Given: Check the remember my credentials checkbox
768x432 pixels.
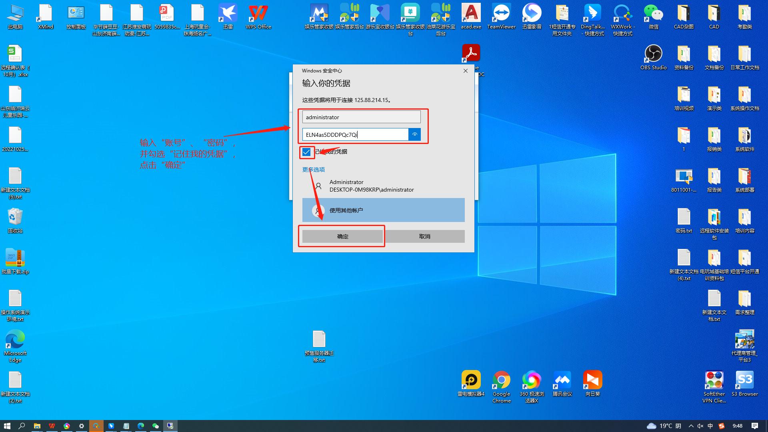Looking at the screenshot, I should 306,152.
